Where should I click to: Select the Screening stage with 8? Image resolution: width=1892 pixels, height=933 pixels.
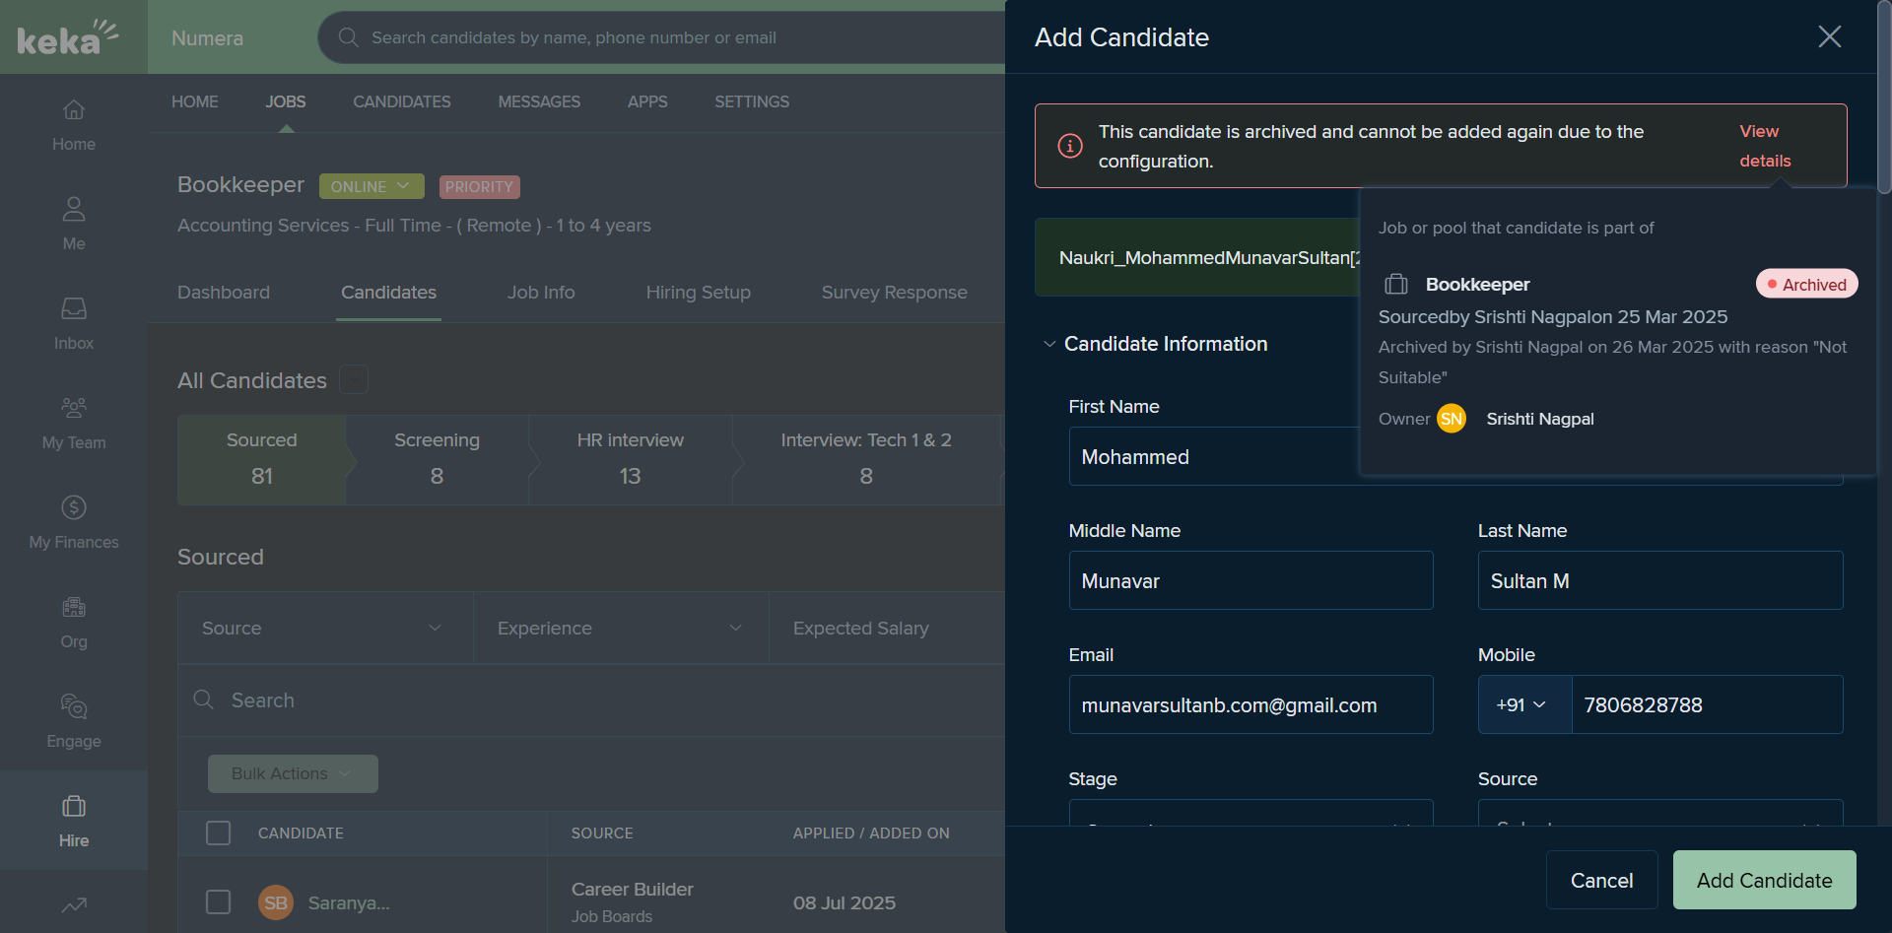coord(438,459)
